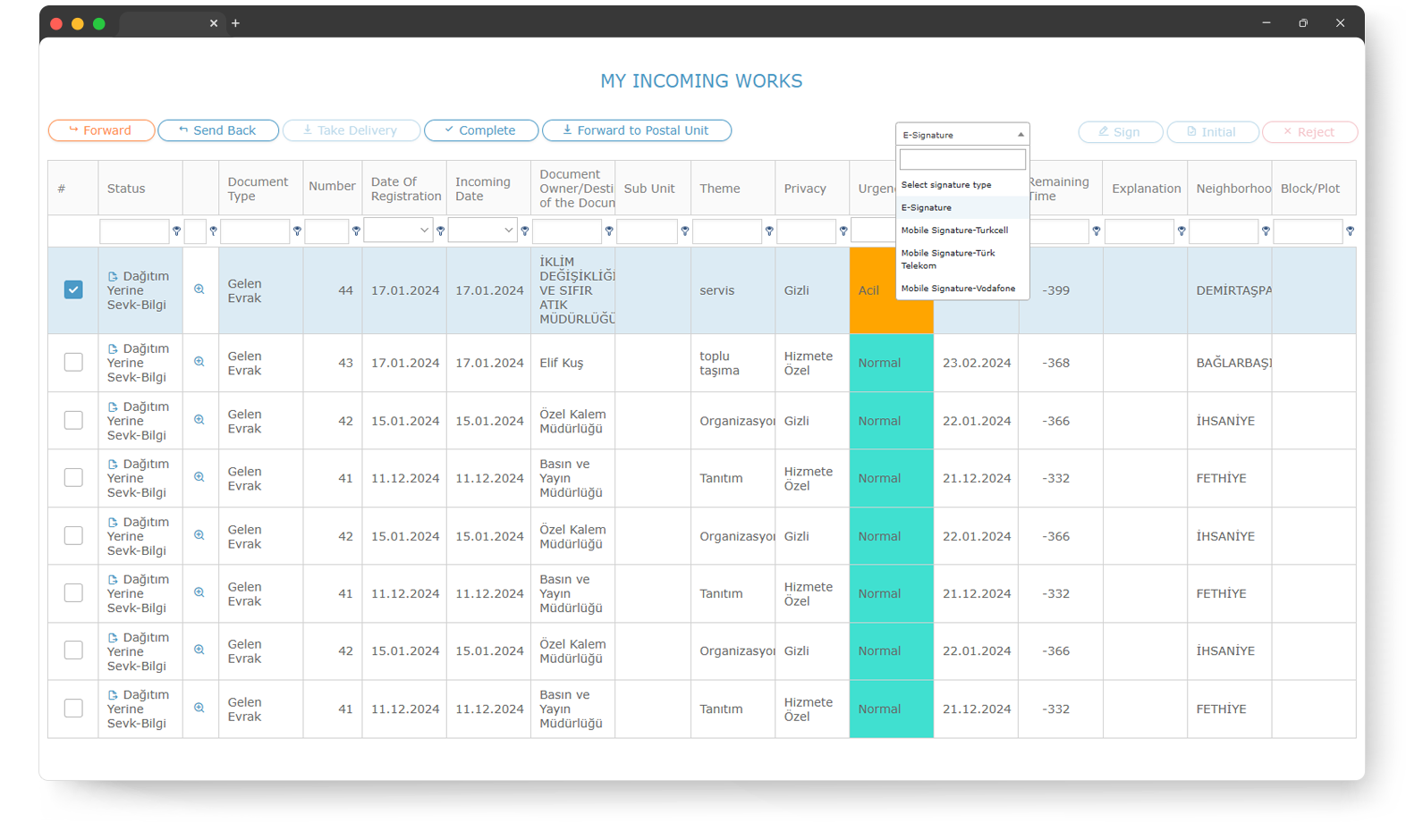Click filter icon beside Number filter field
The height and width of the screenshot is (822, 1406).
tap(356, 231)
